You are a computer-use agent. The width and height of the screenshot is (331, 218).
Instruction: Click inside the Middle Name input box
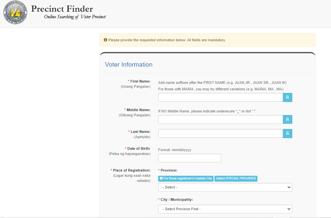click(218, 119)
